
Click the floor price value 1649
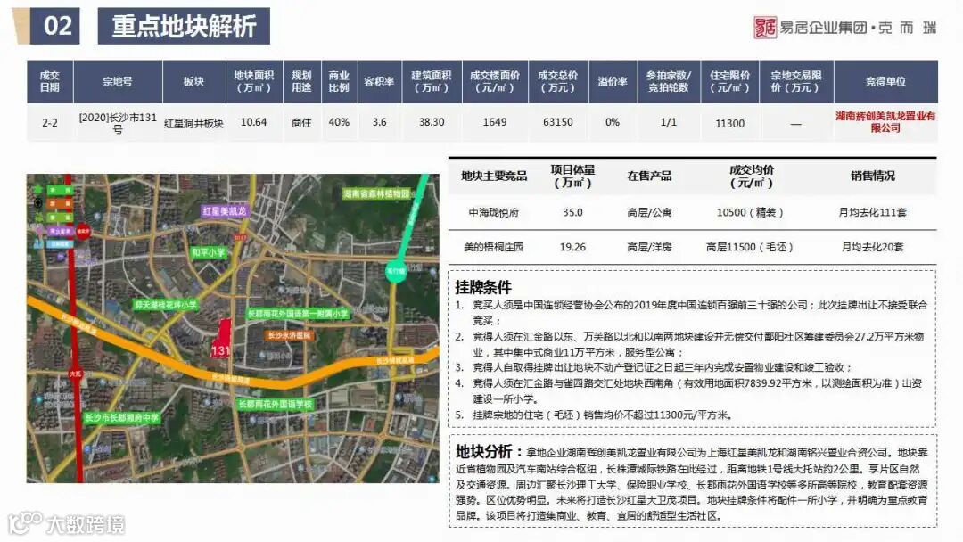494,122
